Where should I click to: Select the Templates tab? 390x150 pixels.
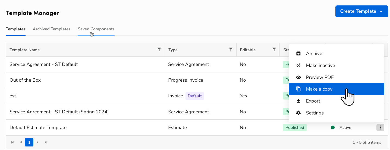coord(16,29)
